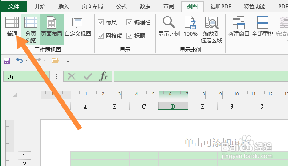The image size is (288, 166).
Task: Click the Select All corner triangle
Action: coord(15,95)
